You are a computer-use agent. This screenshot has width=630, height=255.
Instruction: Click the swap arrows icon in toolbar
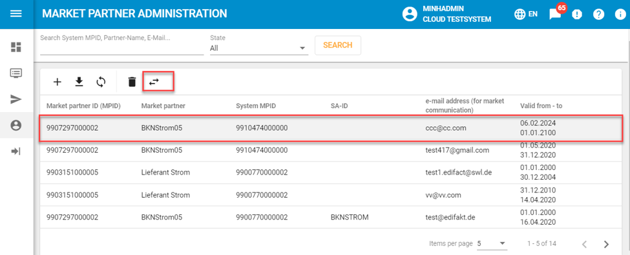click(154, 82)
